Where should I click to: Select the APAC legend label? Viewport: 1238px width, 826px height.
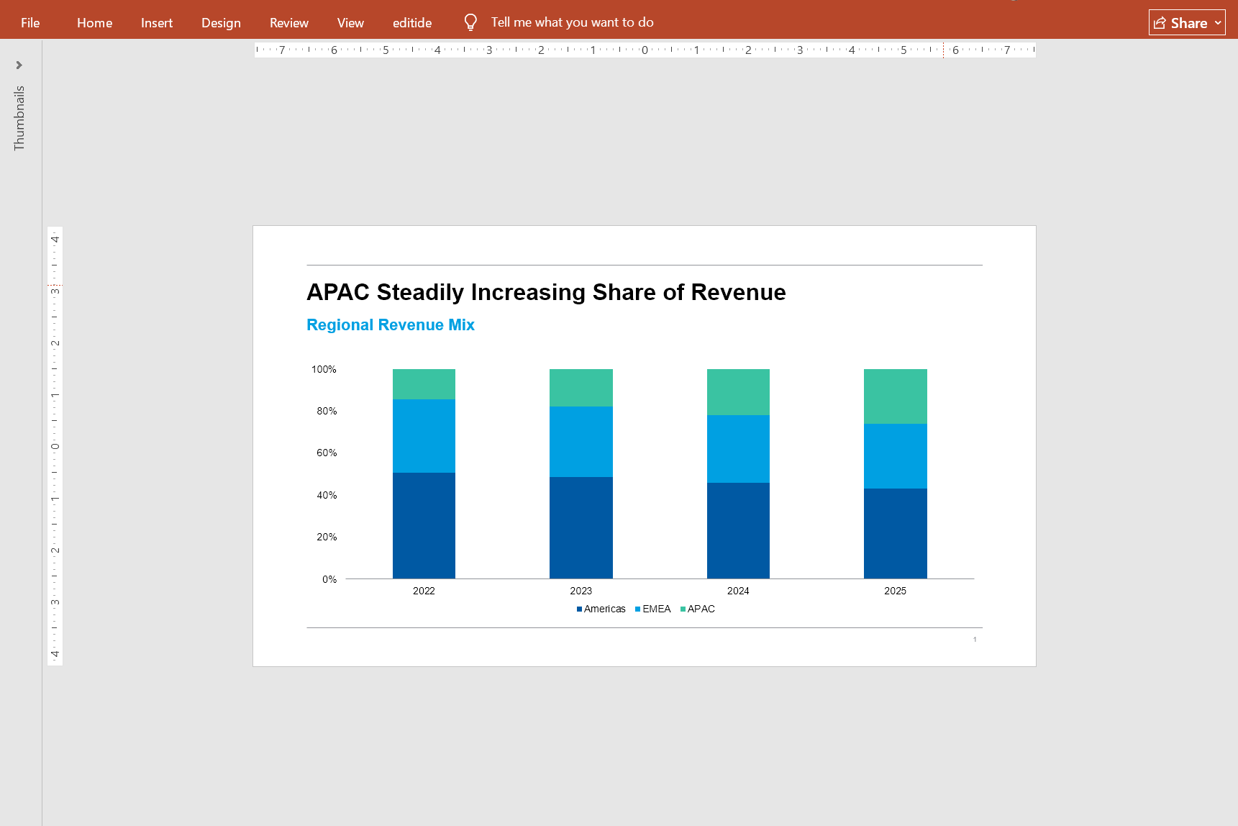(x=701, y=609)
